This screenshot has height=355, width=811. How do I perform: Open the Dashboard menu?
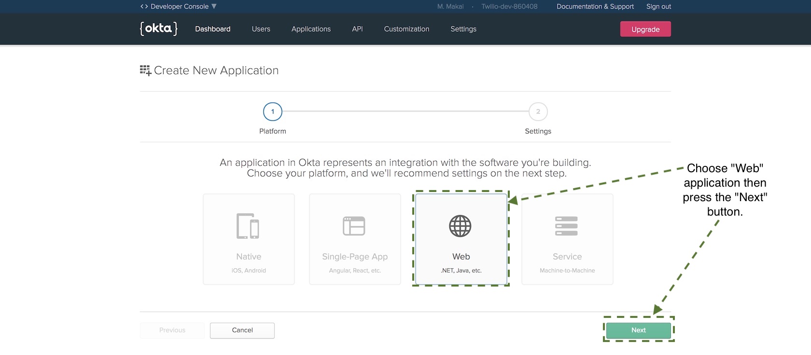212,29
